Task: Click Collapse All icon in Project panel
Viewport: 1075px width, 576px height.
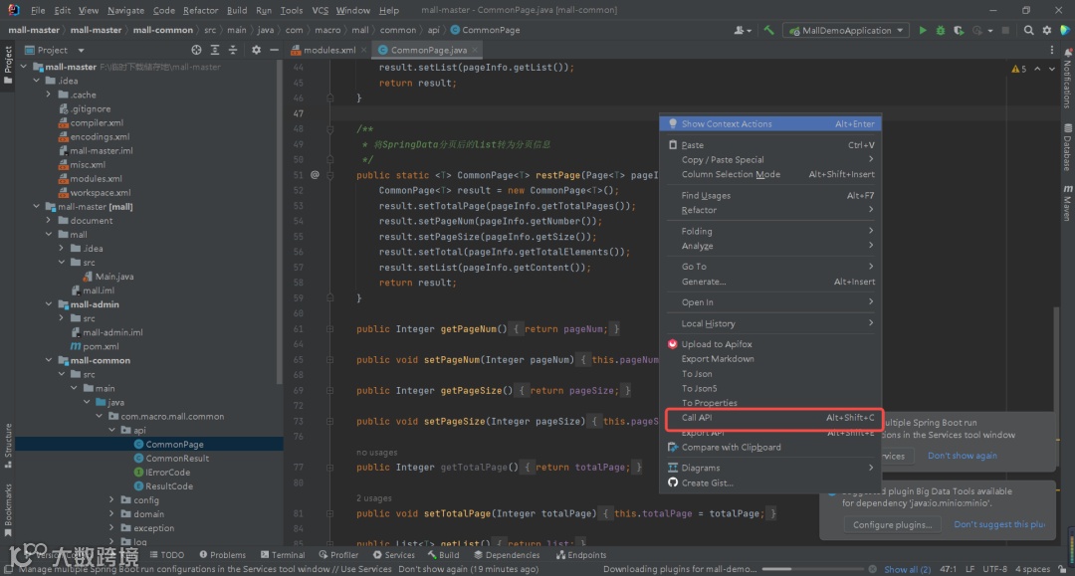Action: tap(231, 50)
